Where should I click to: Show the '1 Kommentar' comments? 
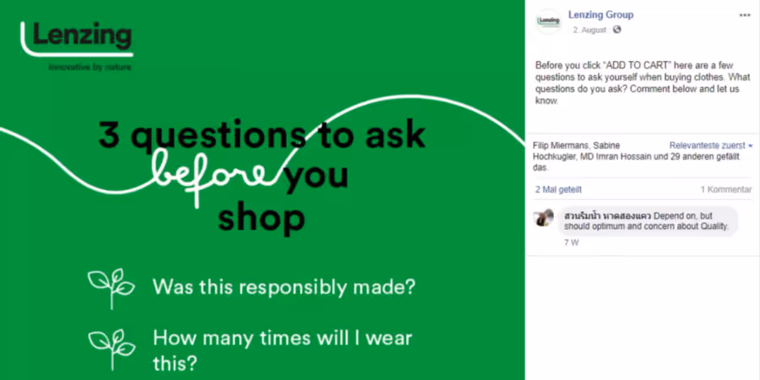coord(726,189)
